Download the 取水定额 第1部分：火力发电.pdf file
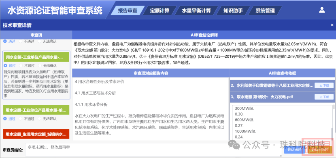Image resolution: width=336 pixels, height=158 pixels. click(x=324, y=97)
